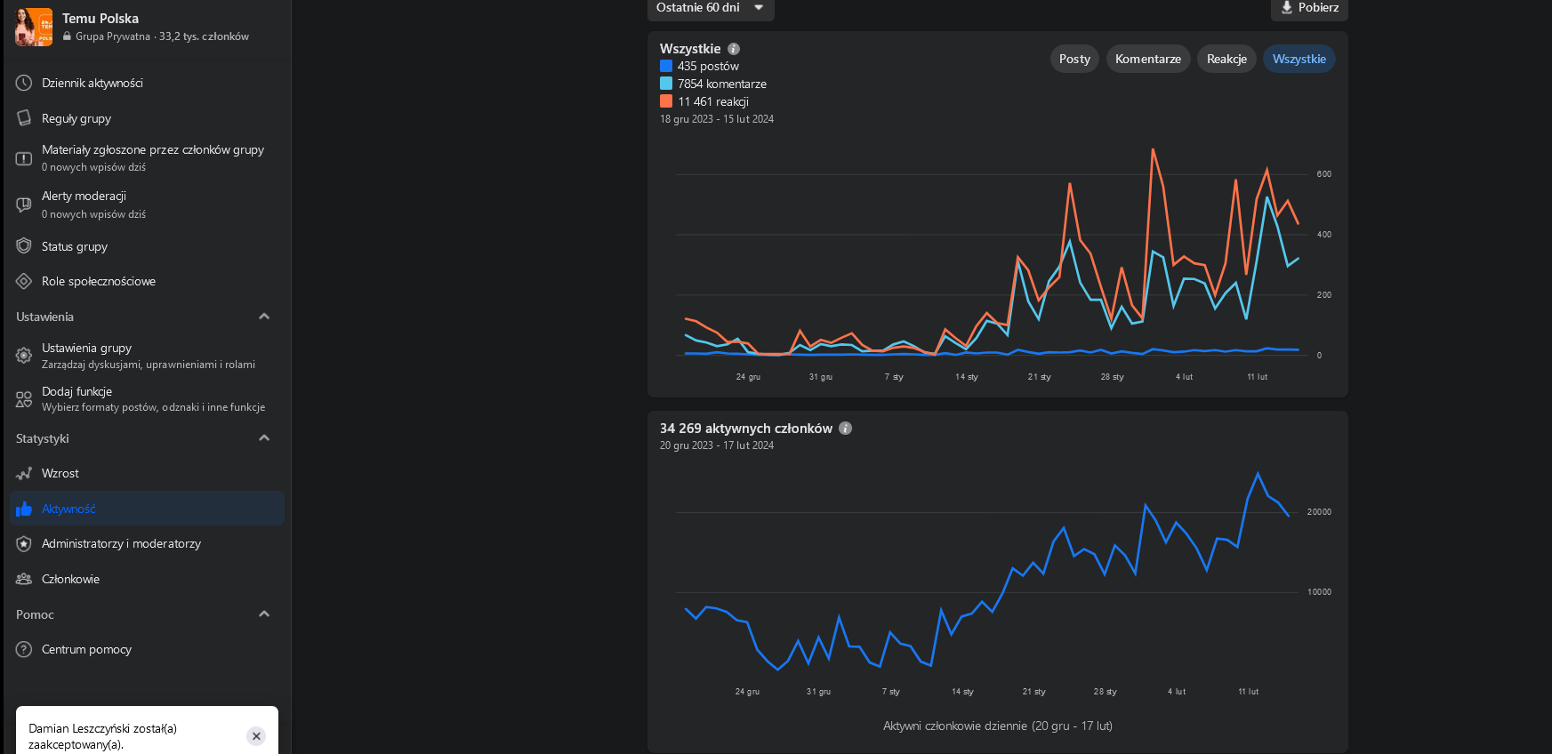Screen dimensions: 1552x754
Task: Collapse the Ustawienia section
Action: point(264,317)
